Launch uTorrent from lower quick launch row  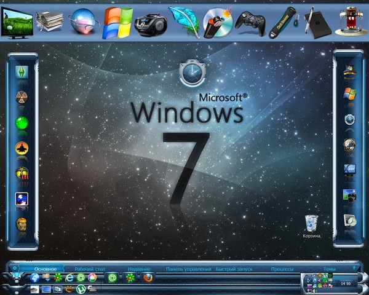81,289
